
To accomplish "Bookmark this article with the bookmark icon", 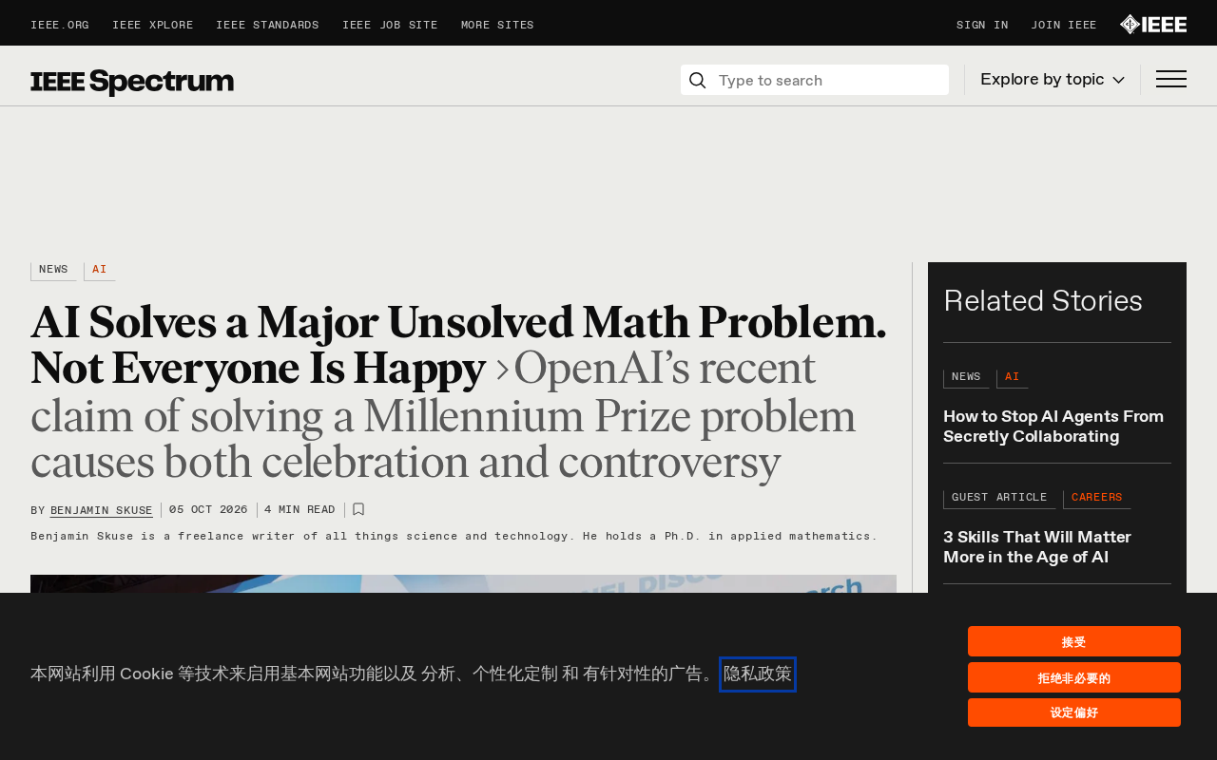I will pyautogui.click(x=358, y=509).
